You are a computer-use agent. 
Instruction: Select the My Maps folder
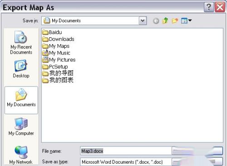(x=56, y=46)
